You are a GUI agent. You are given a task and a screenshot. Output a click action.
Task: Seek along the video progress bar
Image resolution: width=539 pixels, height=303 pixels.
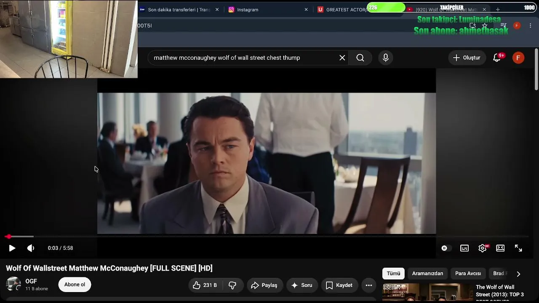(267, 237)
